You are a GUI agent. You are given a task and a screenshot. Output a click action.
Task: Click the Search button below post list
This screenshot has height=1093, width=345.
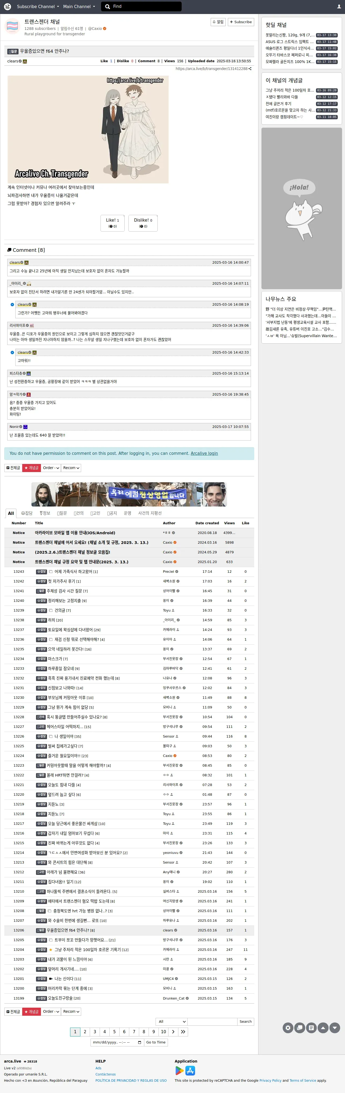pyautogui.click(x=246, y=1021)
